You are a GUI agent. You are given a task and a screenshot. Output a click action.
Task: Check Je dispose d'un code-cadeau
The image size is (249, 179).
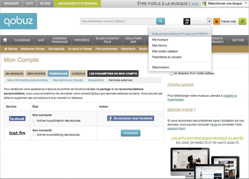click(x=171, y=74)
